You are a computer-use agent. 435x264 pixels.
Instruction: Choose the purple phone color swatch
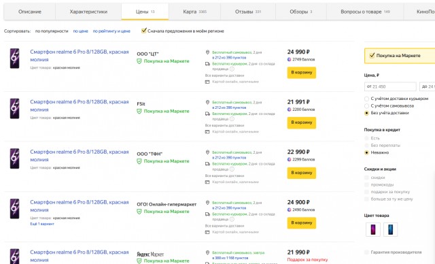tap(373, 229)
